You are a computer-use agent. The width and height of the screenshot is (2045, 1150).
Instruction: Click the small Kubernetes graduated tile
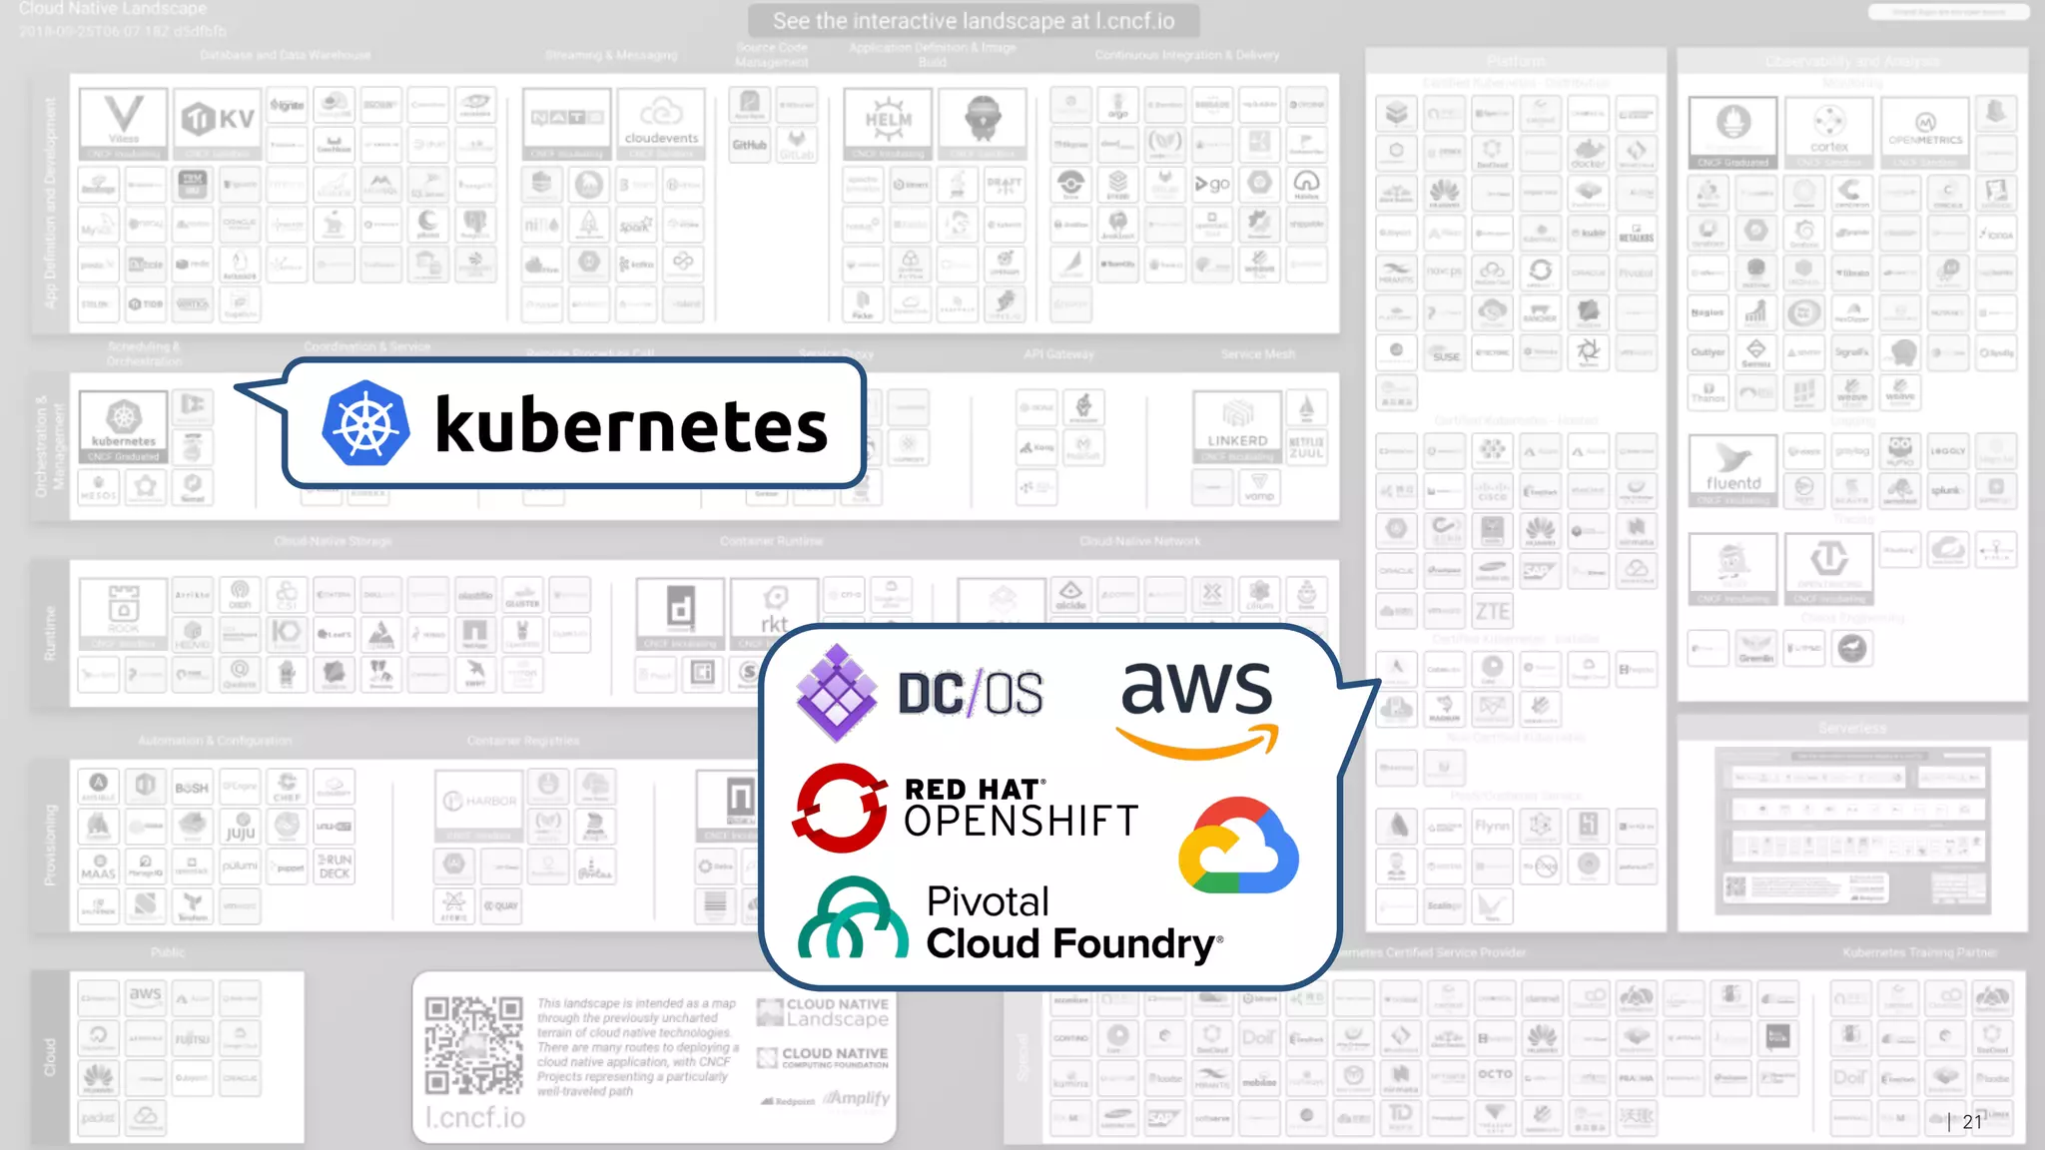(x=124, y=427)
